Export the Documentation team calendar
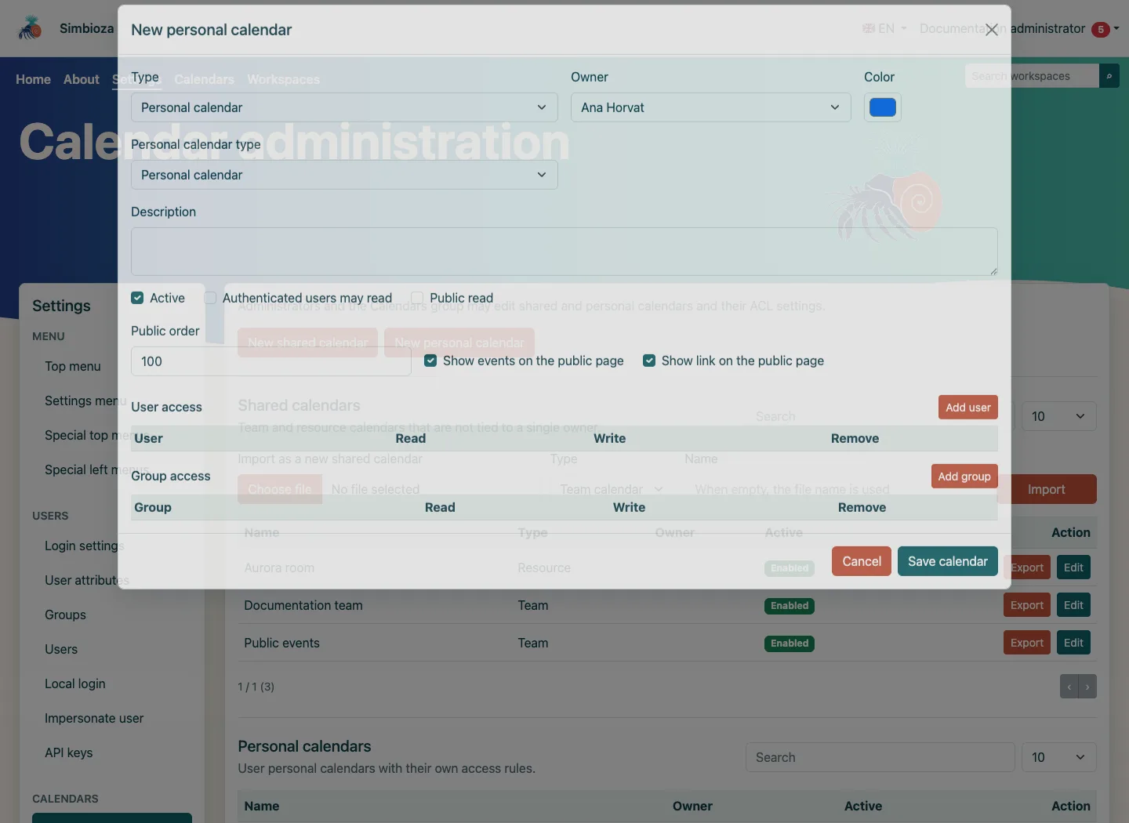Image resolution: width=1129 pixels, height=823 pixels. 1026,605
